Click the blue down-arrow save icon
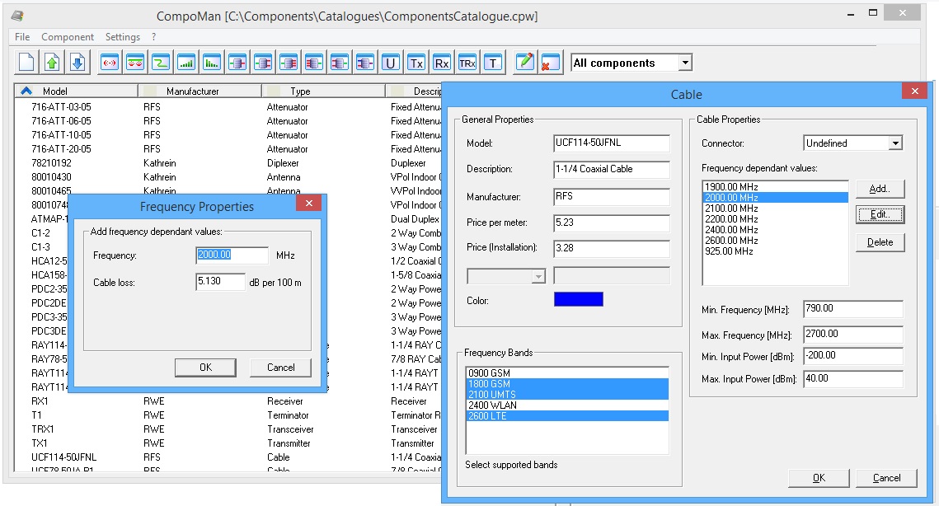The image size is (939, 506). tap(77, 63)
